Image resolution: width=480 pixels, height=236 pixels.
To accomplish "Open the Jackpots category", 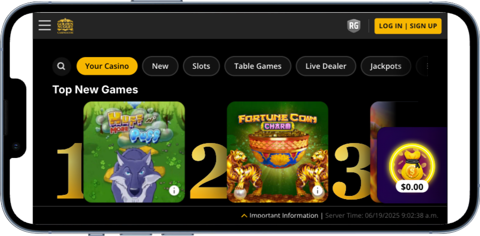I will pos(386,66).
